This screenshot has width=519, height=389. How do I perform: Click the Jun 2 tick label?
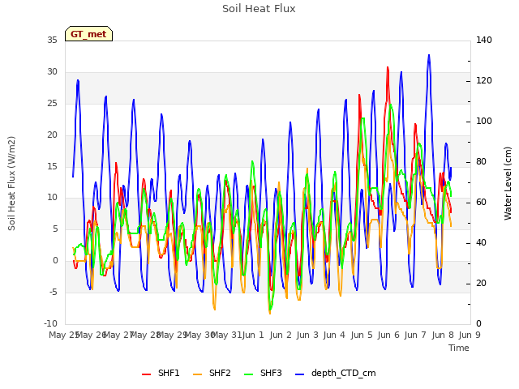click(x=281, y=335)
